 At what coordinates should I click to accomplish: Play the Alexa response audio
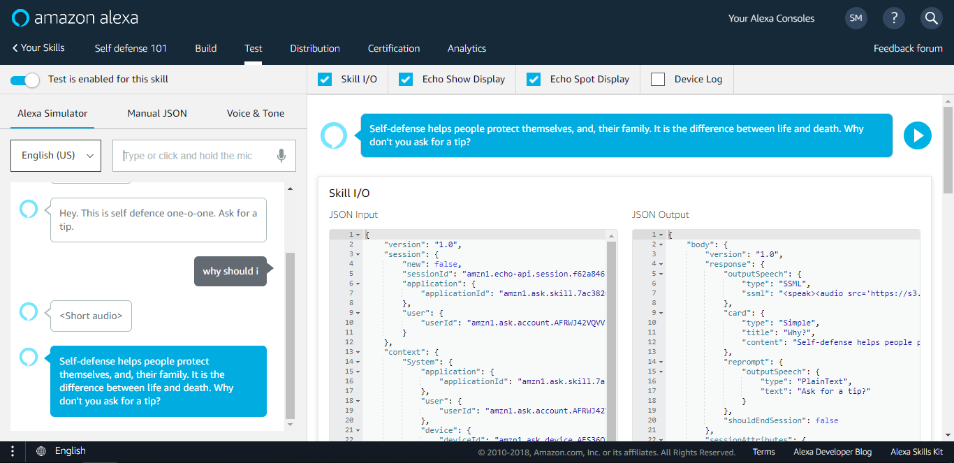coord(918,135)
